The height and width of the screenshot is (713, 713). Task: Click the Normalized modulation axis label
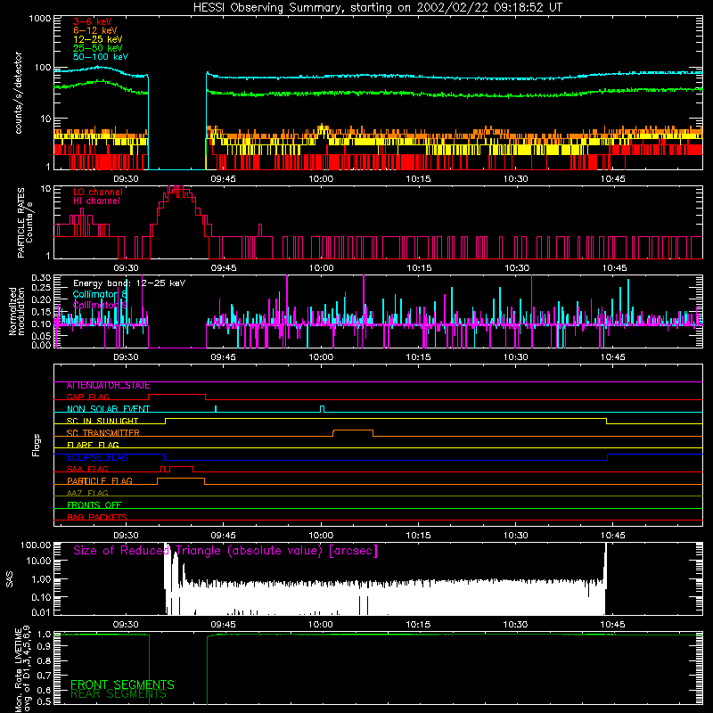click(x=17, y=311)
